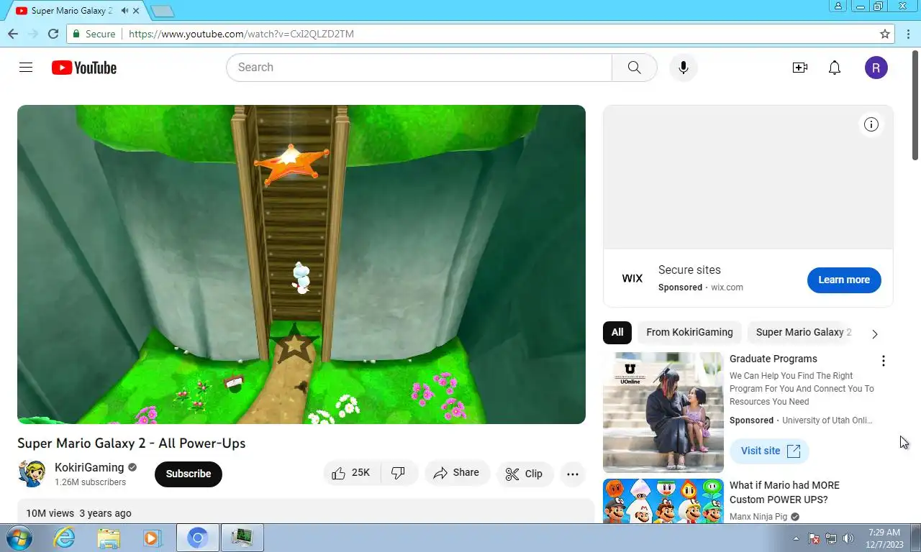Open the 'What if Mario had MORE Custom POWER UPS?' title

pyautogui.click(x=784, y=492)
